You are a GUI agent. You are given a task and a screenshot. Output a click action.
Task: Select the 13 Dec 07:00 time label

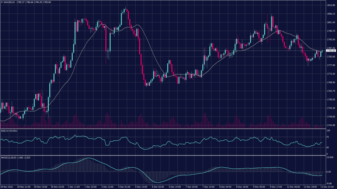click(x=328, y=187)
